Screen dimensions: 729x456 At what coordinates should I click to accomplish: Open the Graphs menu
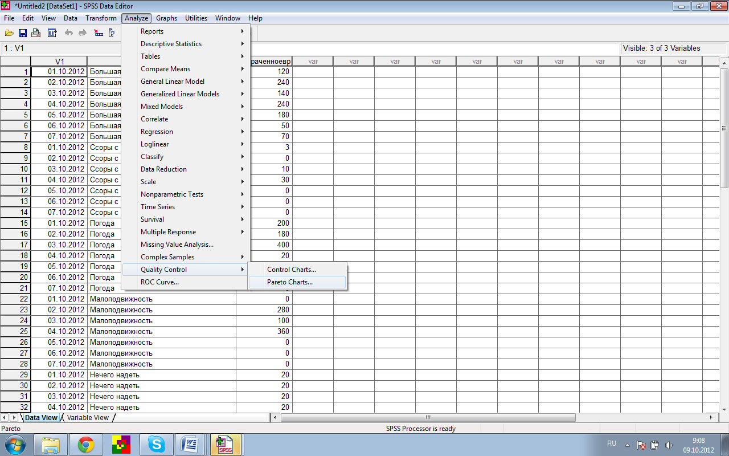166,18
